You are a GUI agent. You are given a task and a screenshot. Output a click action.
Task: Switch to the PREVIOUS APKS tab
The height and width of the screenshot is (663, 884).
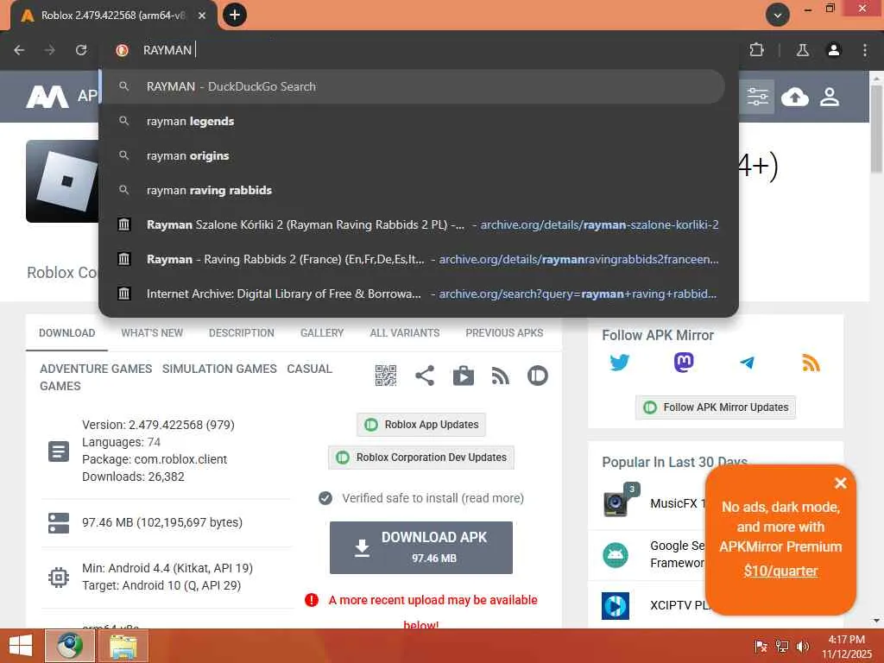point(504,333)
